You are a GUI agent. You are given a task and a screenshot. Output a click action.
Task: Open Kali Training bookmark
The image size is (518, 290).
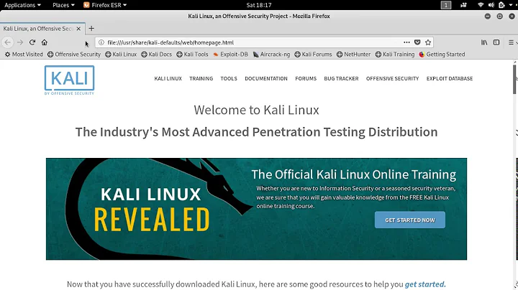[x=395, y=54]
